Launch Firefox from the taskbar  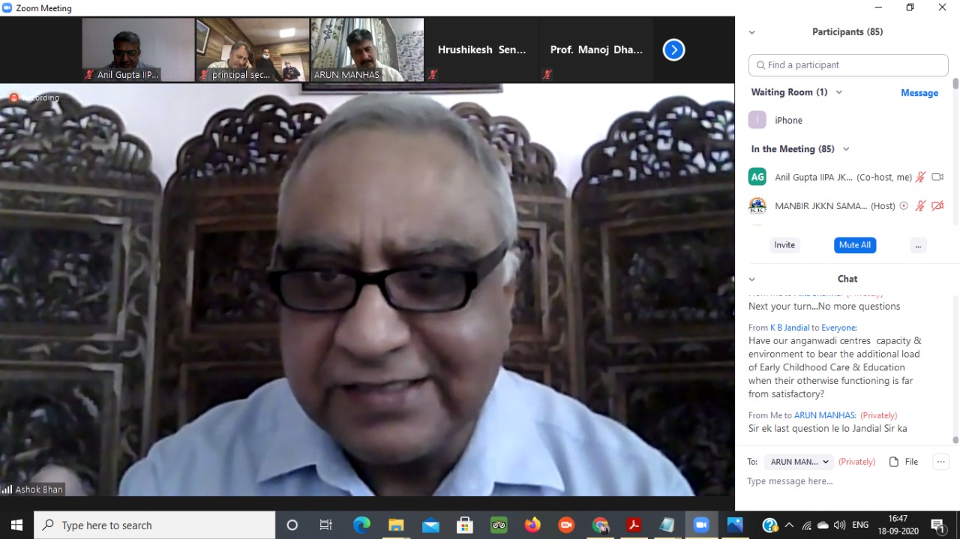point(532,525)
